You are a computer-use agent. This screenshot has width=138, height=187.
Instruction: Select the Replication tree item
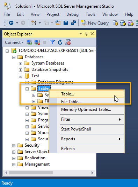(x=35, y=158)
